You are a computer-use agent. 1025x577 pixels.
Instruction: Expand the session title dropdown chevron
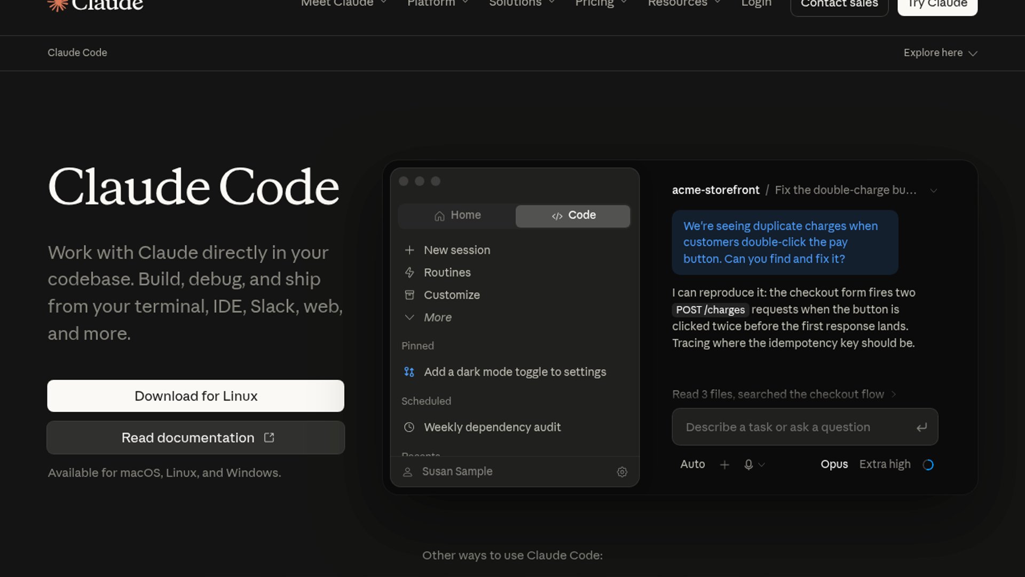pyautogui.click(x=933, y=191)
